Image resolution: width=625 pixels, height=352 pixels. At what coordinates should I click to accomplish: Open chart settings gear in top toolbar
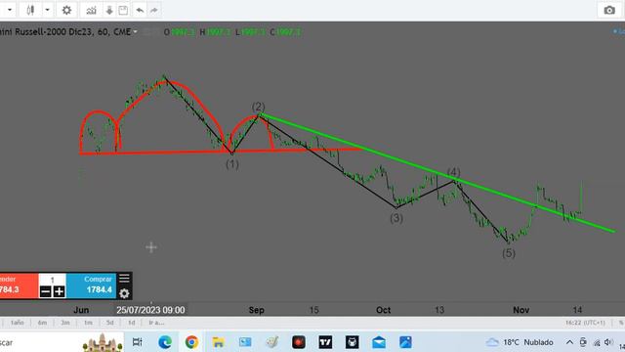66,10
